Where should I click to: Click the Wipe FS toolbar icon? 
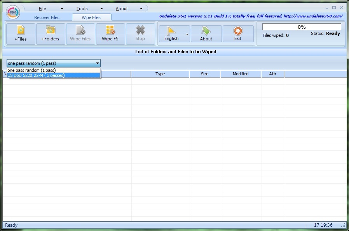click(x=110, y=30)
